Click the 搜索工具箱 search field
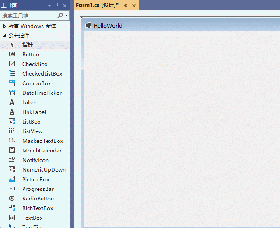 [28, 15]
